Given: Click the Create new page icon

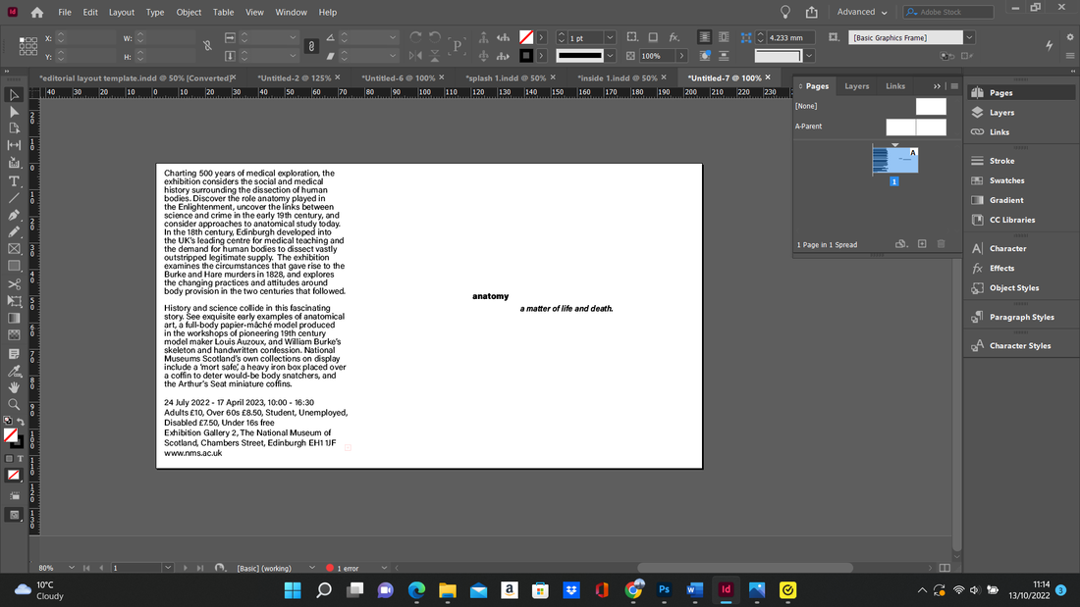Looking at the screenshot, I should point(922,244).
